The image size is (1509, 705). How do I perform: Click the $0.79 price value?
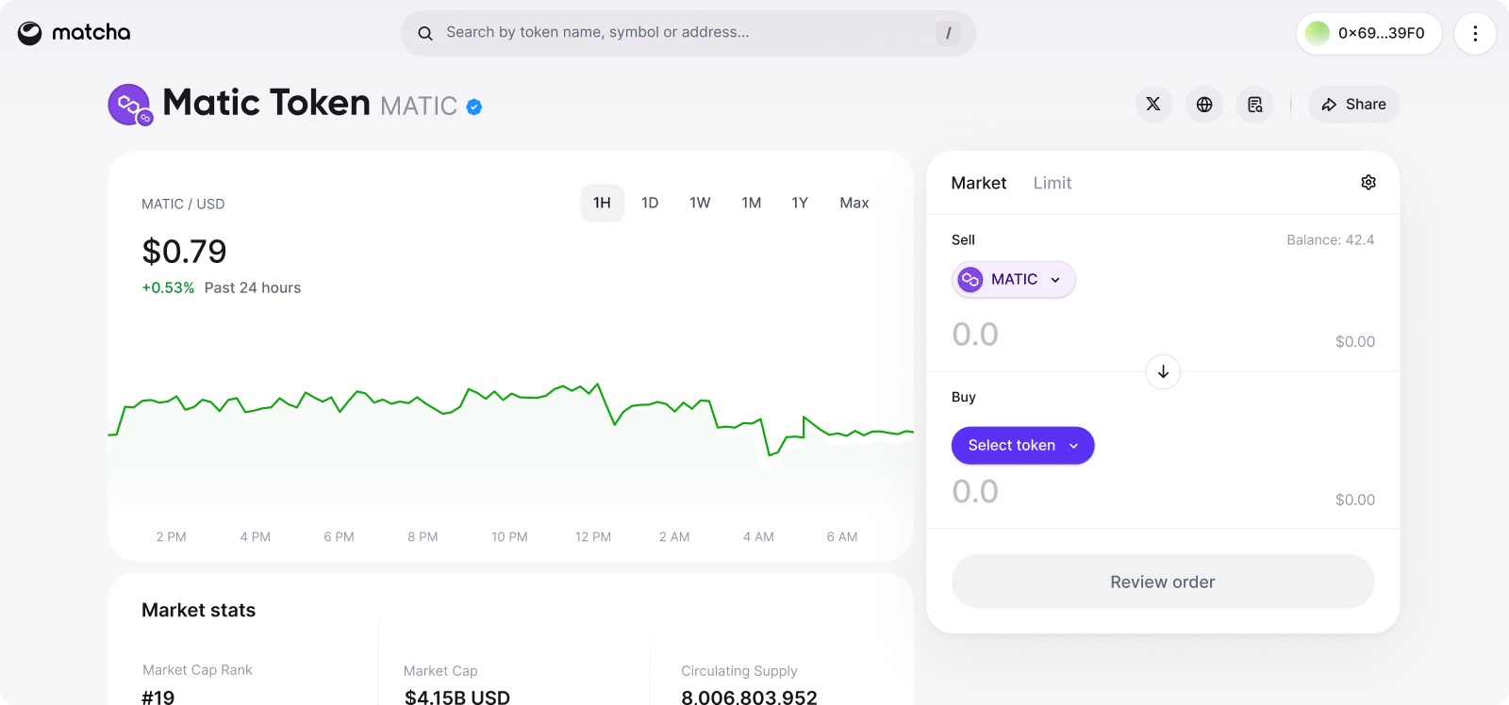pos(184,252)
